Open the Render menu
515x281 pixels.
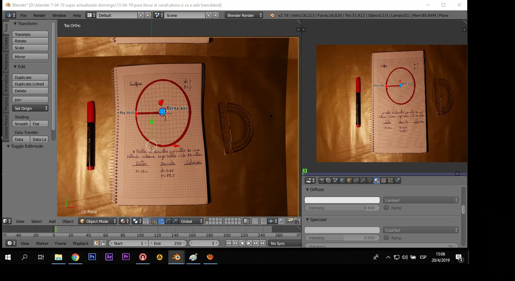[x=39, y=15]
